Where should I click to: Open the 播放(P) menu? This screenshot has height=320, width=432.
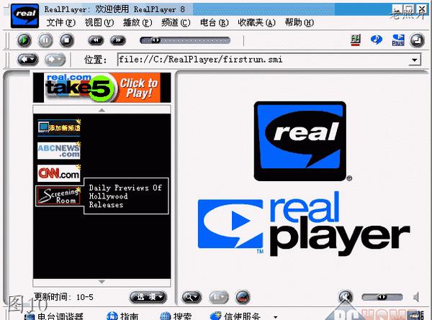(138, 22)
